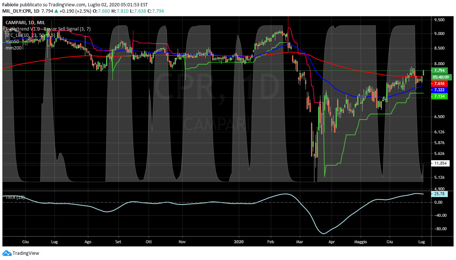Click the 8.000 price axis label
The height and width of the screenshot is (260, 456).
439,64
